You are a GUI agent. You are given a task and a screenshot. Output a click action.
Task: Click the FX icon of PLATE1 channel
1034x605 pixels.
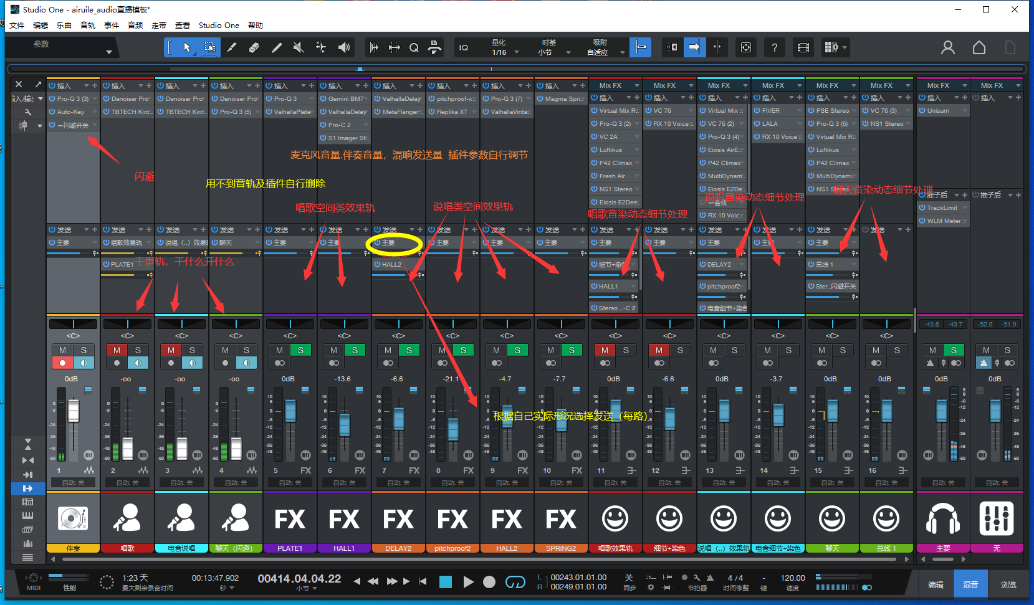[x=290, y=518]
